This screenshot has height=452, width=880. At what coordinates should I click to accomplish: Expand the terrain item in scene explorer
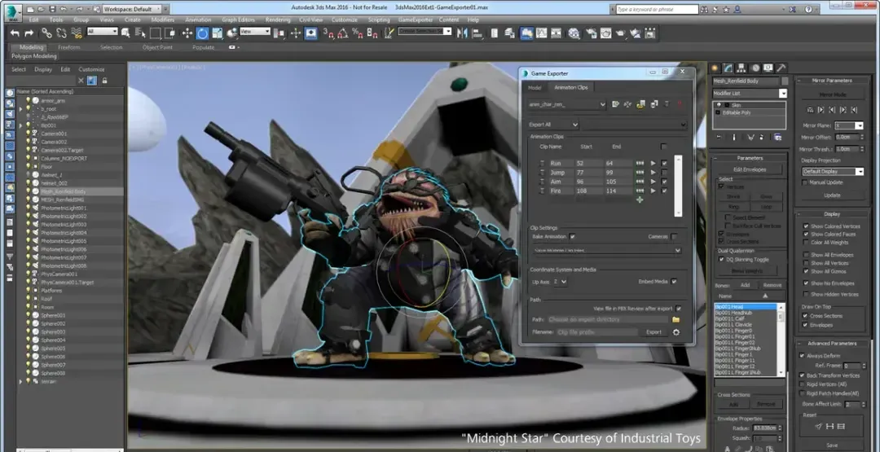pos(20,381)
